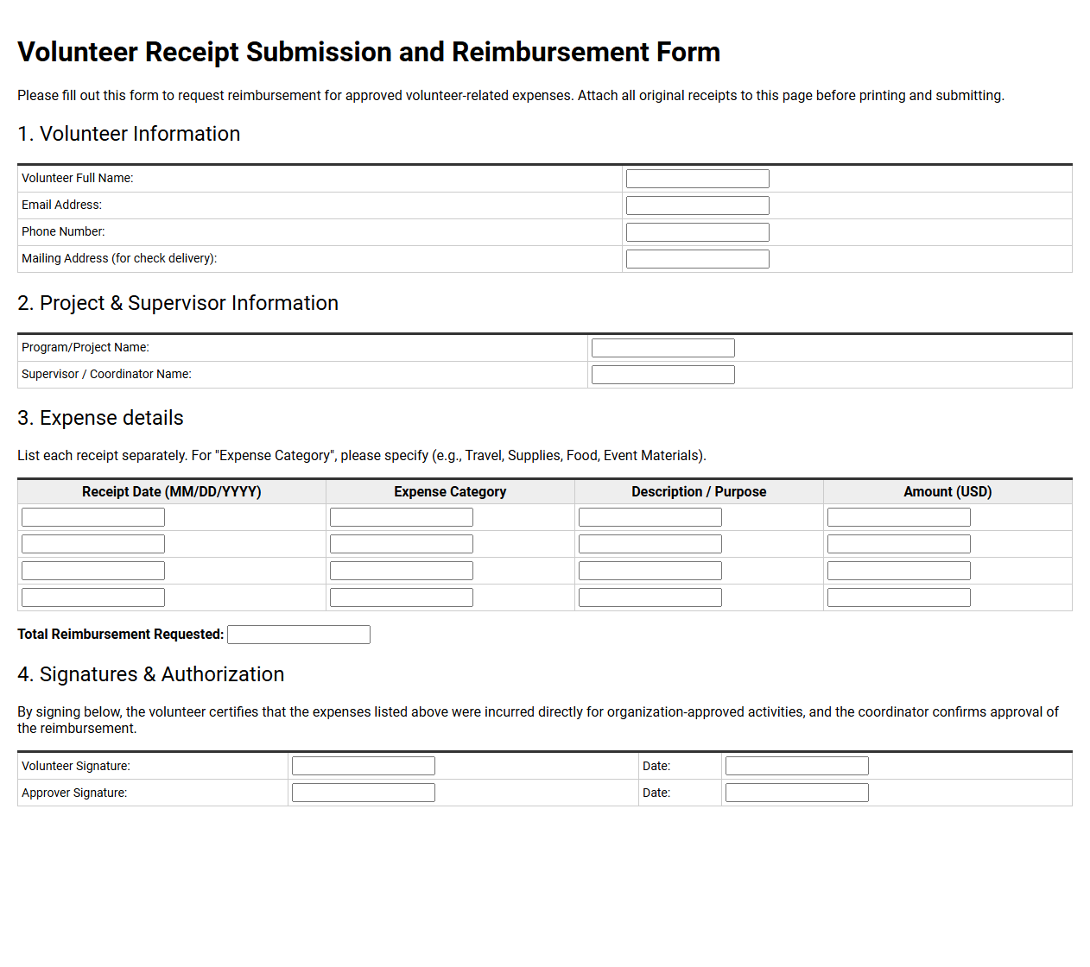Focus the Supervisor / Coordinator Name field

pyautogui.click(x=663, y=375)
